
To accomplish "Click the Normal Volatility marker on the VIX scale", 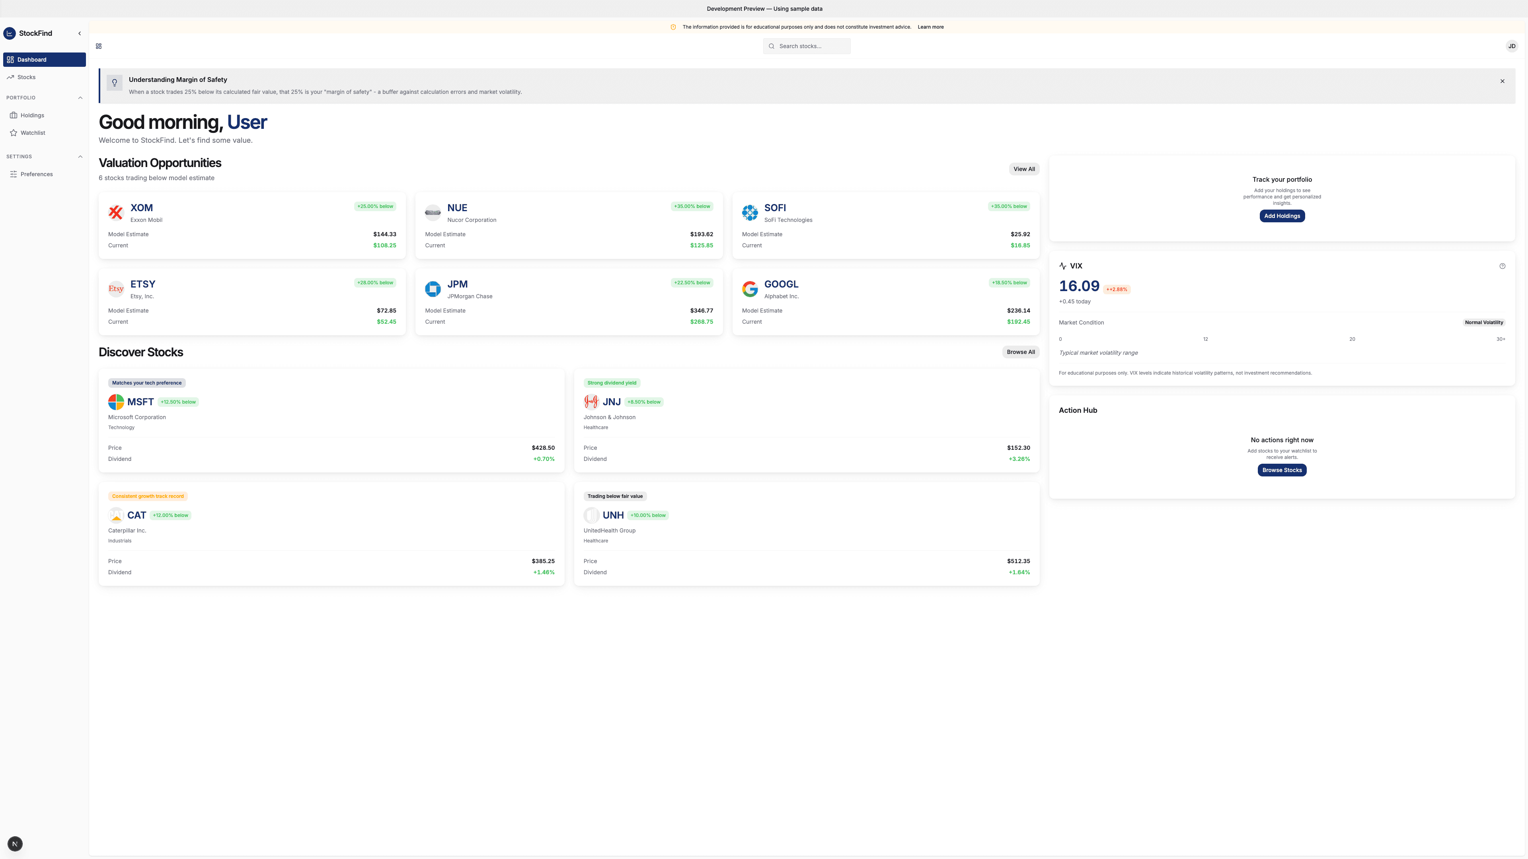I will click(1483, 322).
